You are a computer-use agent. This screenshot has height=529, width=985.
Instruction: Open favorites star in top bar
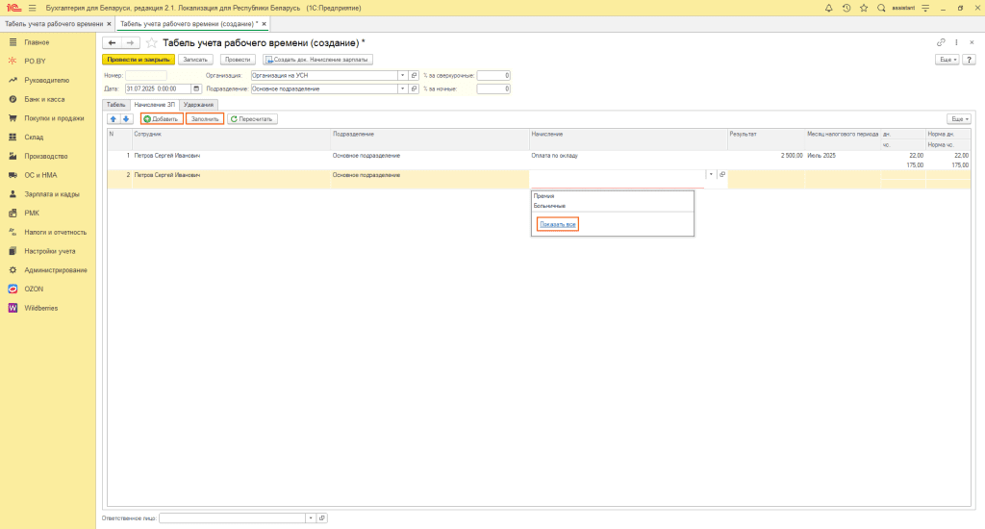pos(864,8)
